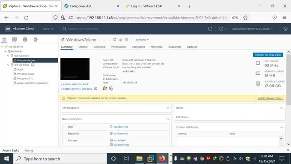Click the browser shield tracking icon

[x=55, y=18]
